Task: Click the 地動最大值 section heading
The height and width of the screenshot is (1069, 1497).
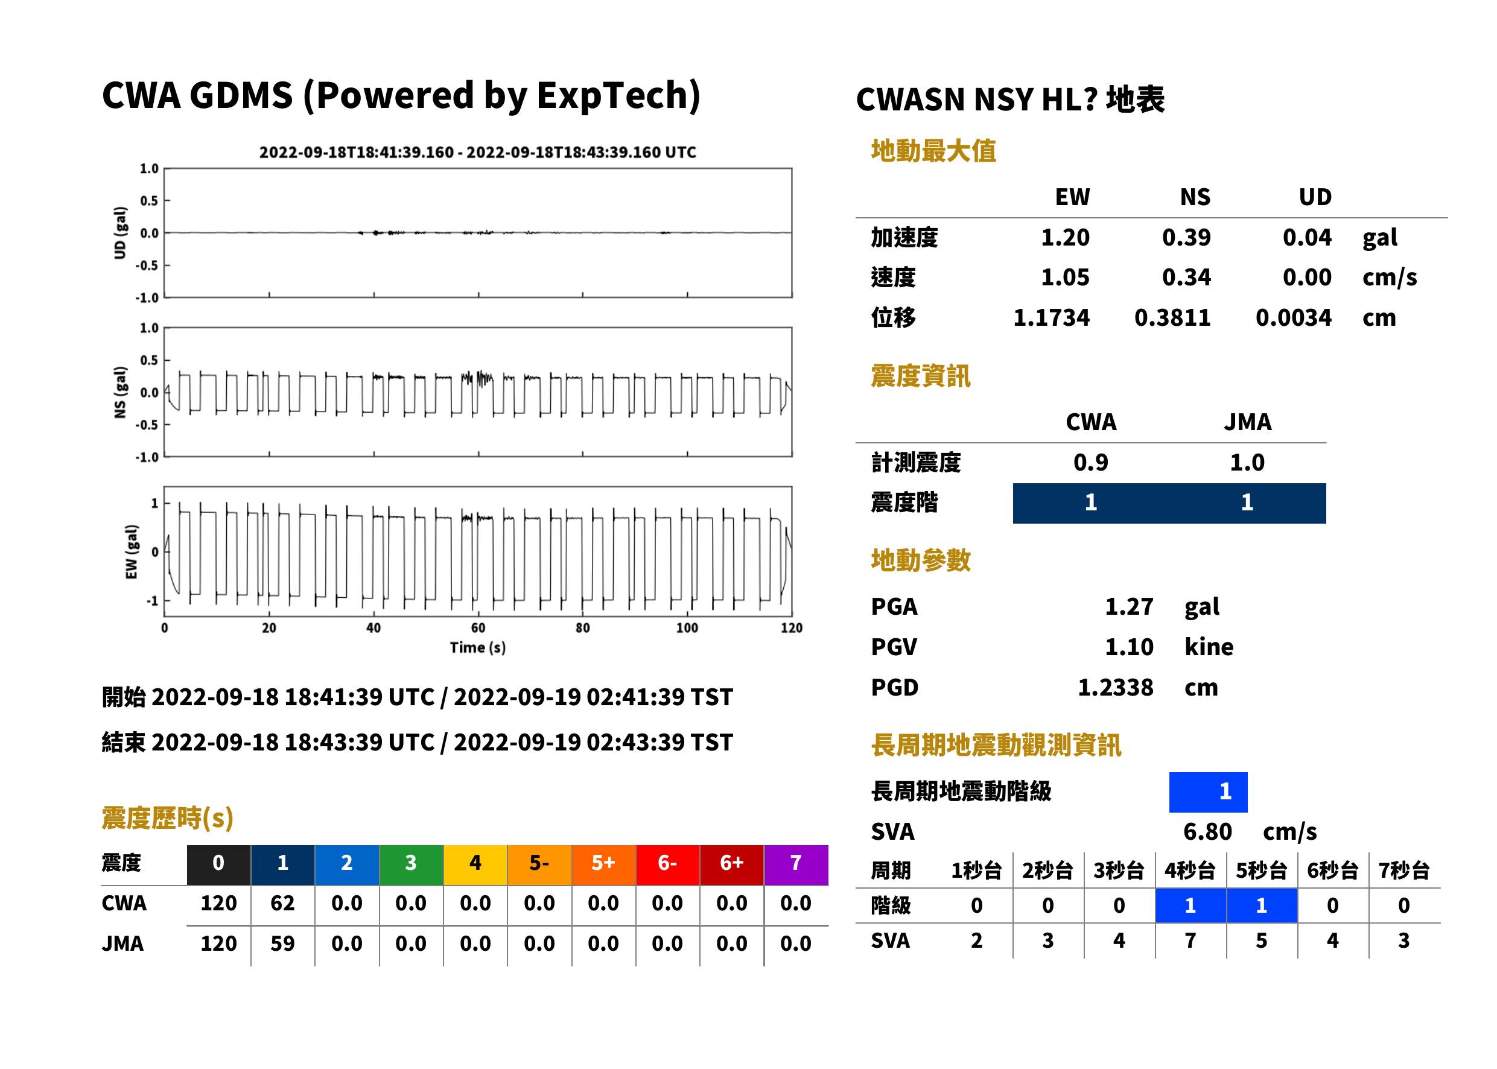Action: 933,151
